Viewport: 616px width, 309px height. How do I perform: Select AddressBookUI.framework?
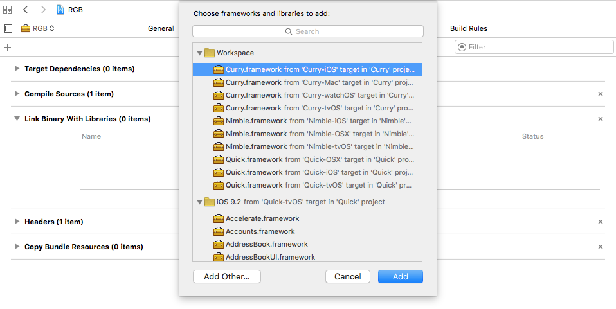307,257
